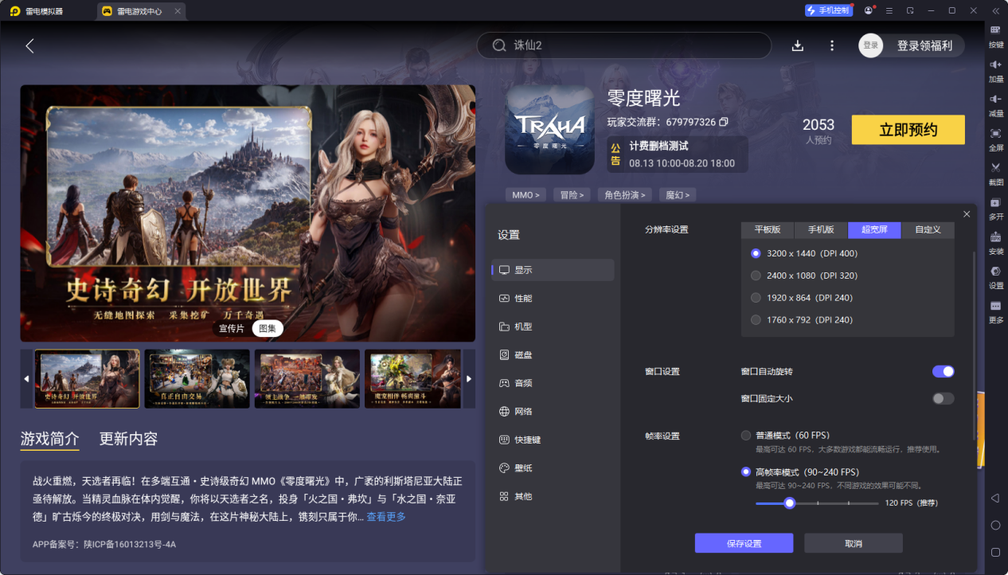Open 音频 settings section
Viewport: 1008px width, 575px height.
point(553,383)
